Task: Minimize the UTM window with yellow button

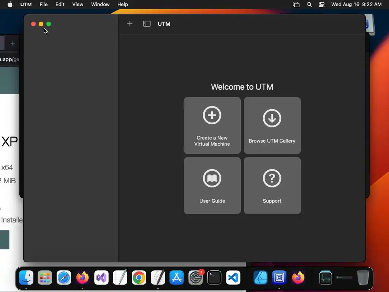Action: pyautogui.click(x=41, y=24)
